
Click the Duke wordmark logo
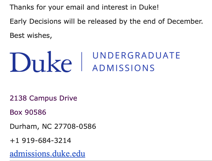(x=41, y=62)
